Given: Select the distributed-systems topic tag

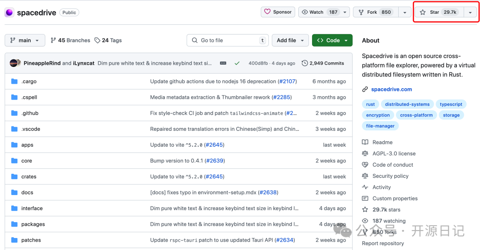Looking at the screenshot, I should (x=407, y=104).
